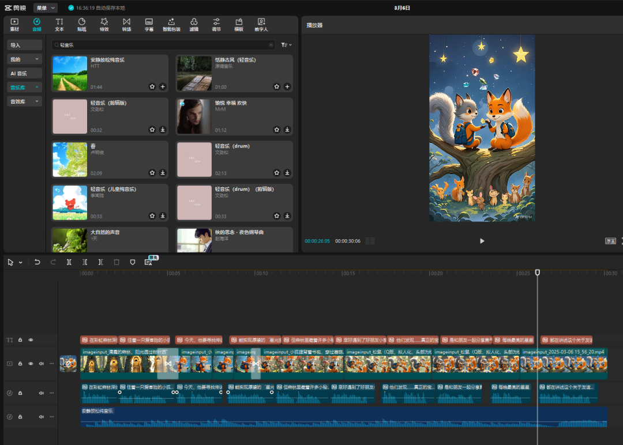
Task: Click the undo arrow in timeline toolbar
Action: pyautogui.click(x=37, y=262)
